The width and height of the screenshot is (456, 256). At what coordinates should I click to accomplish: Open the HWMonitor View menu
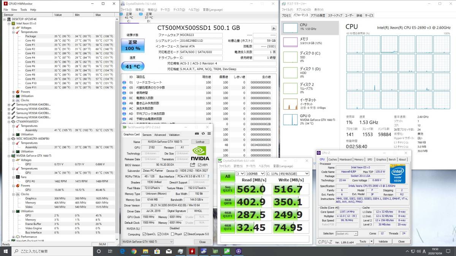coord(14,9)
